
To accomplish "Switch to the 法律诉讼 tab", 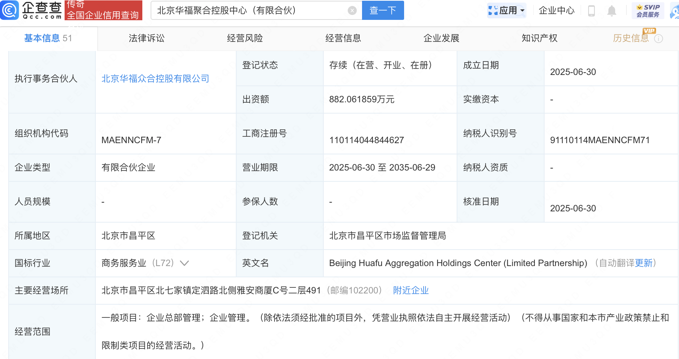I will pyautogui.click(x=146, y=38).
